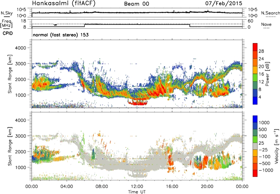The image size is (280, 194).
Task: Click the '28' tick on the Power scale
Action: tap(261, 51)
